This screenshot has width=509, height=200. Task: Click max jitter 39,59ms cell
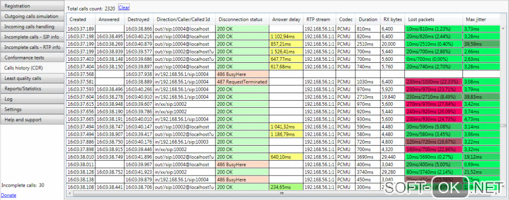482,43
